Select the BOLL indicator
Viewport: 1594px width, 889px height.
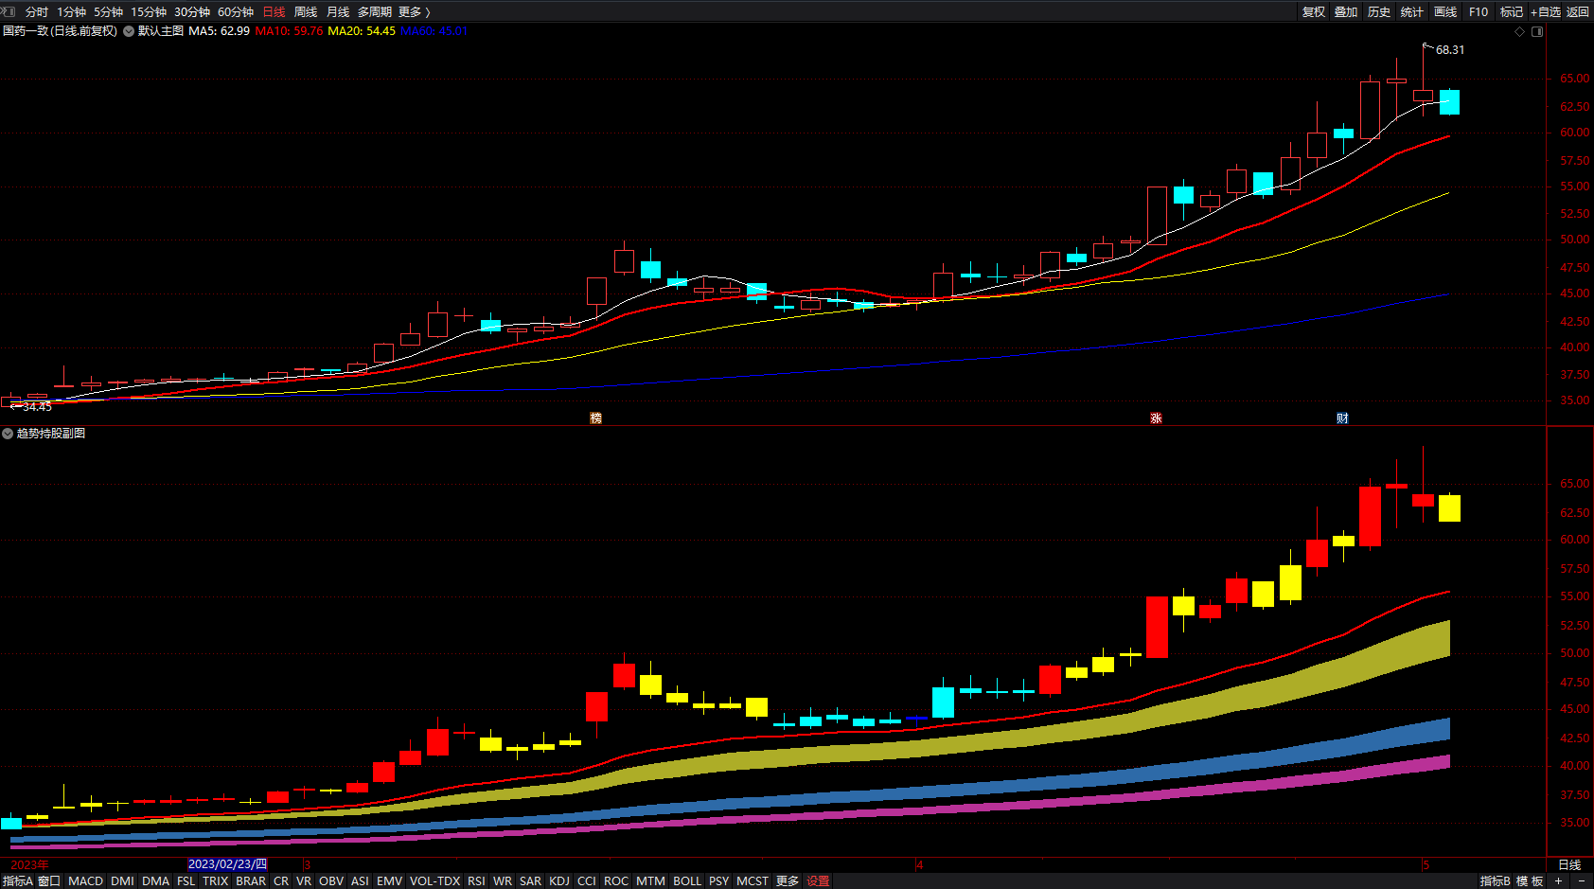pyautogui.click(x=687, y=880)
